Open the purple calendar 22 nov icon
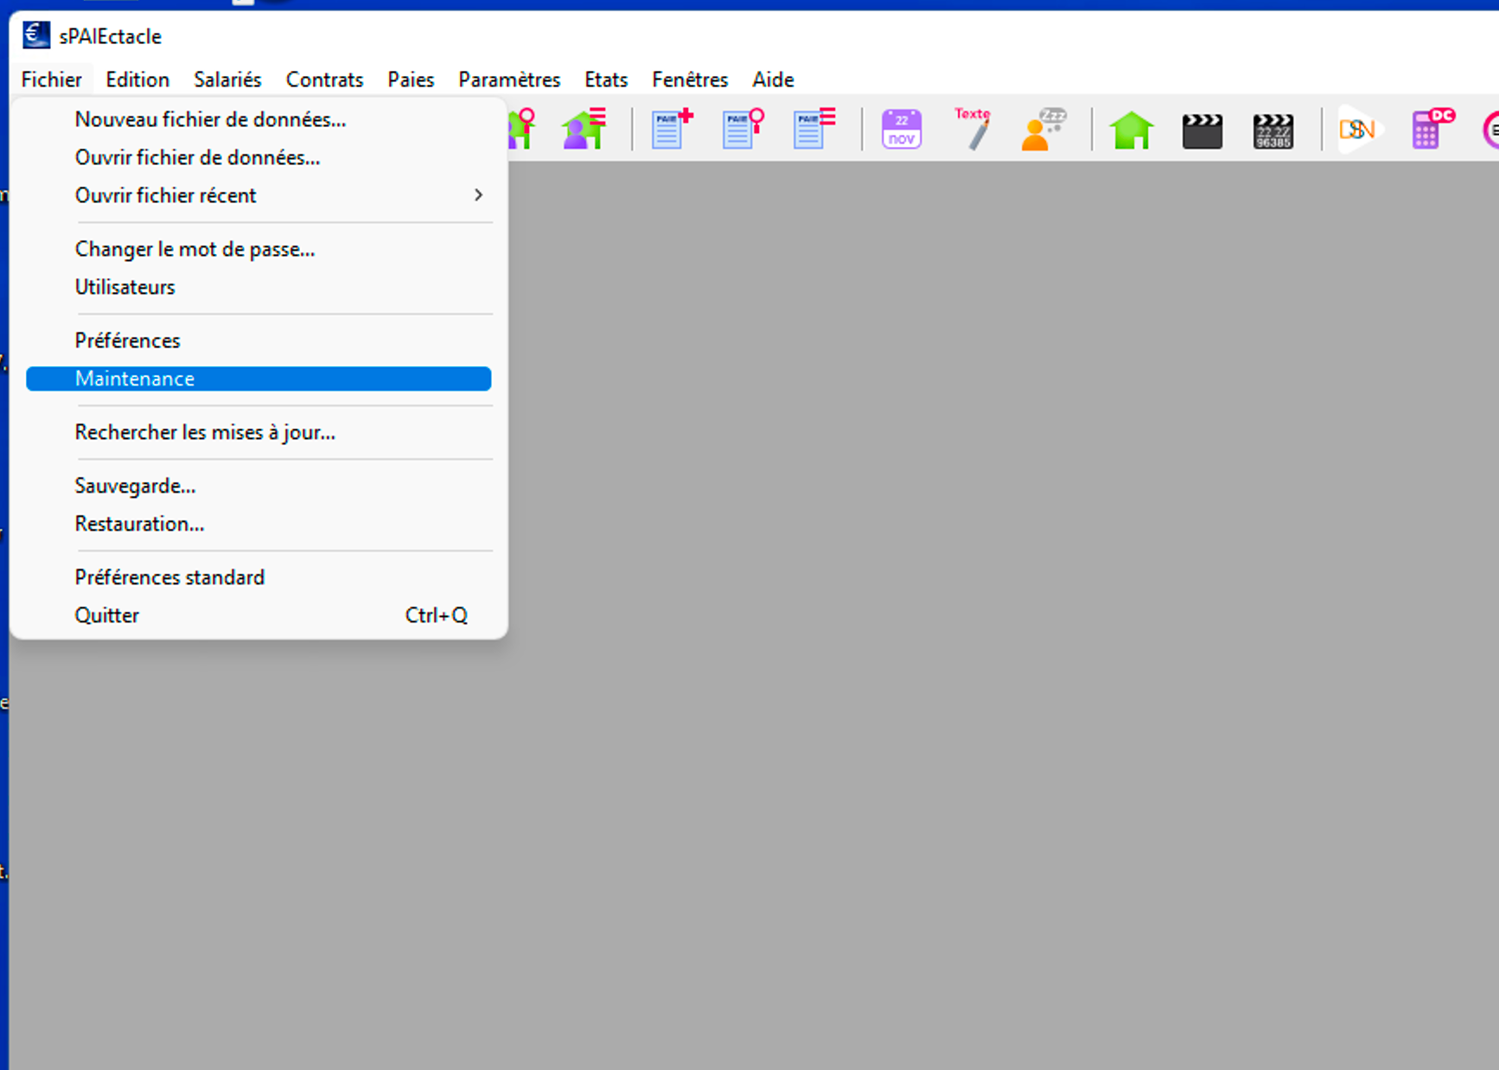 pyautogui.click(x=902, y=130)
